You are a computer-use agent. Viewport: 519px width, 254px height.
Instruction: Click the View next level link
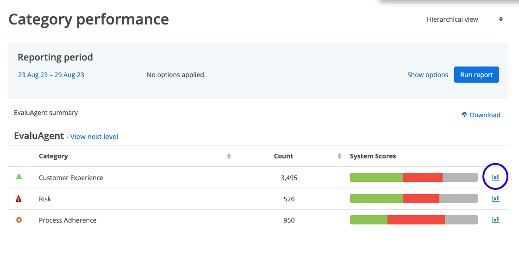coord(94,137)
